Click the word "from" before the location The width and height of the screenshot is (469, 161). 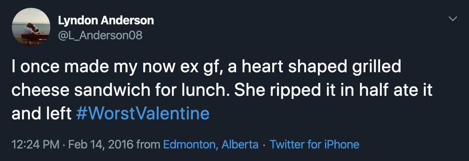pos(148,144)
